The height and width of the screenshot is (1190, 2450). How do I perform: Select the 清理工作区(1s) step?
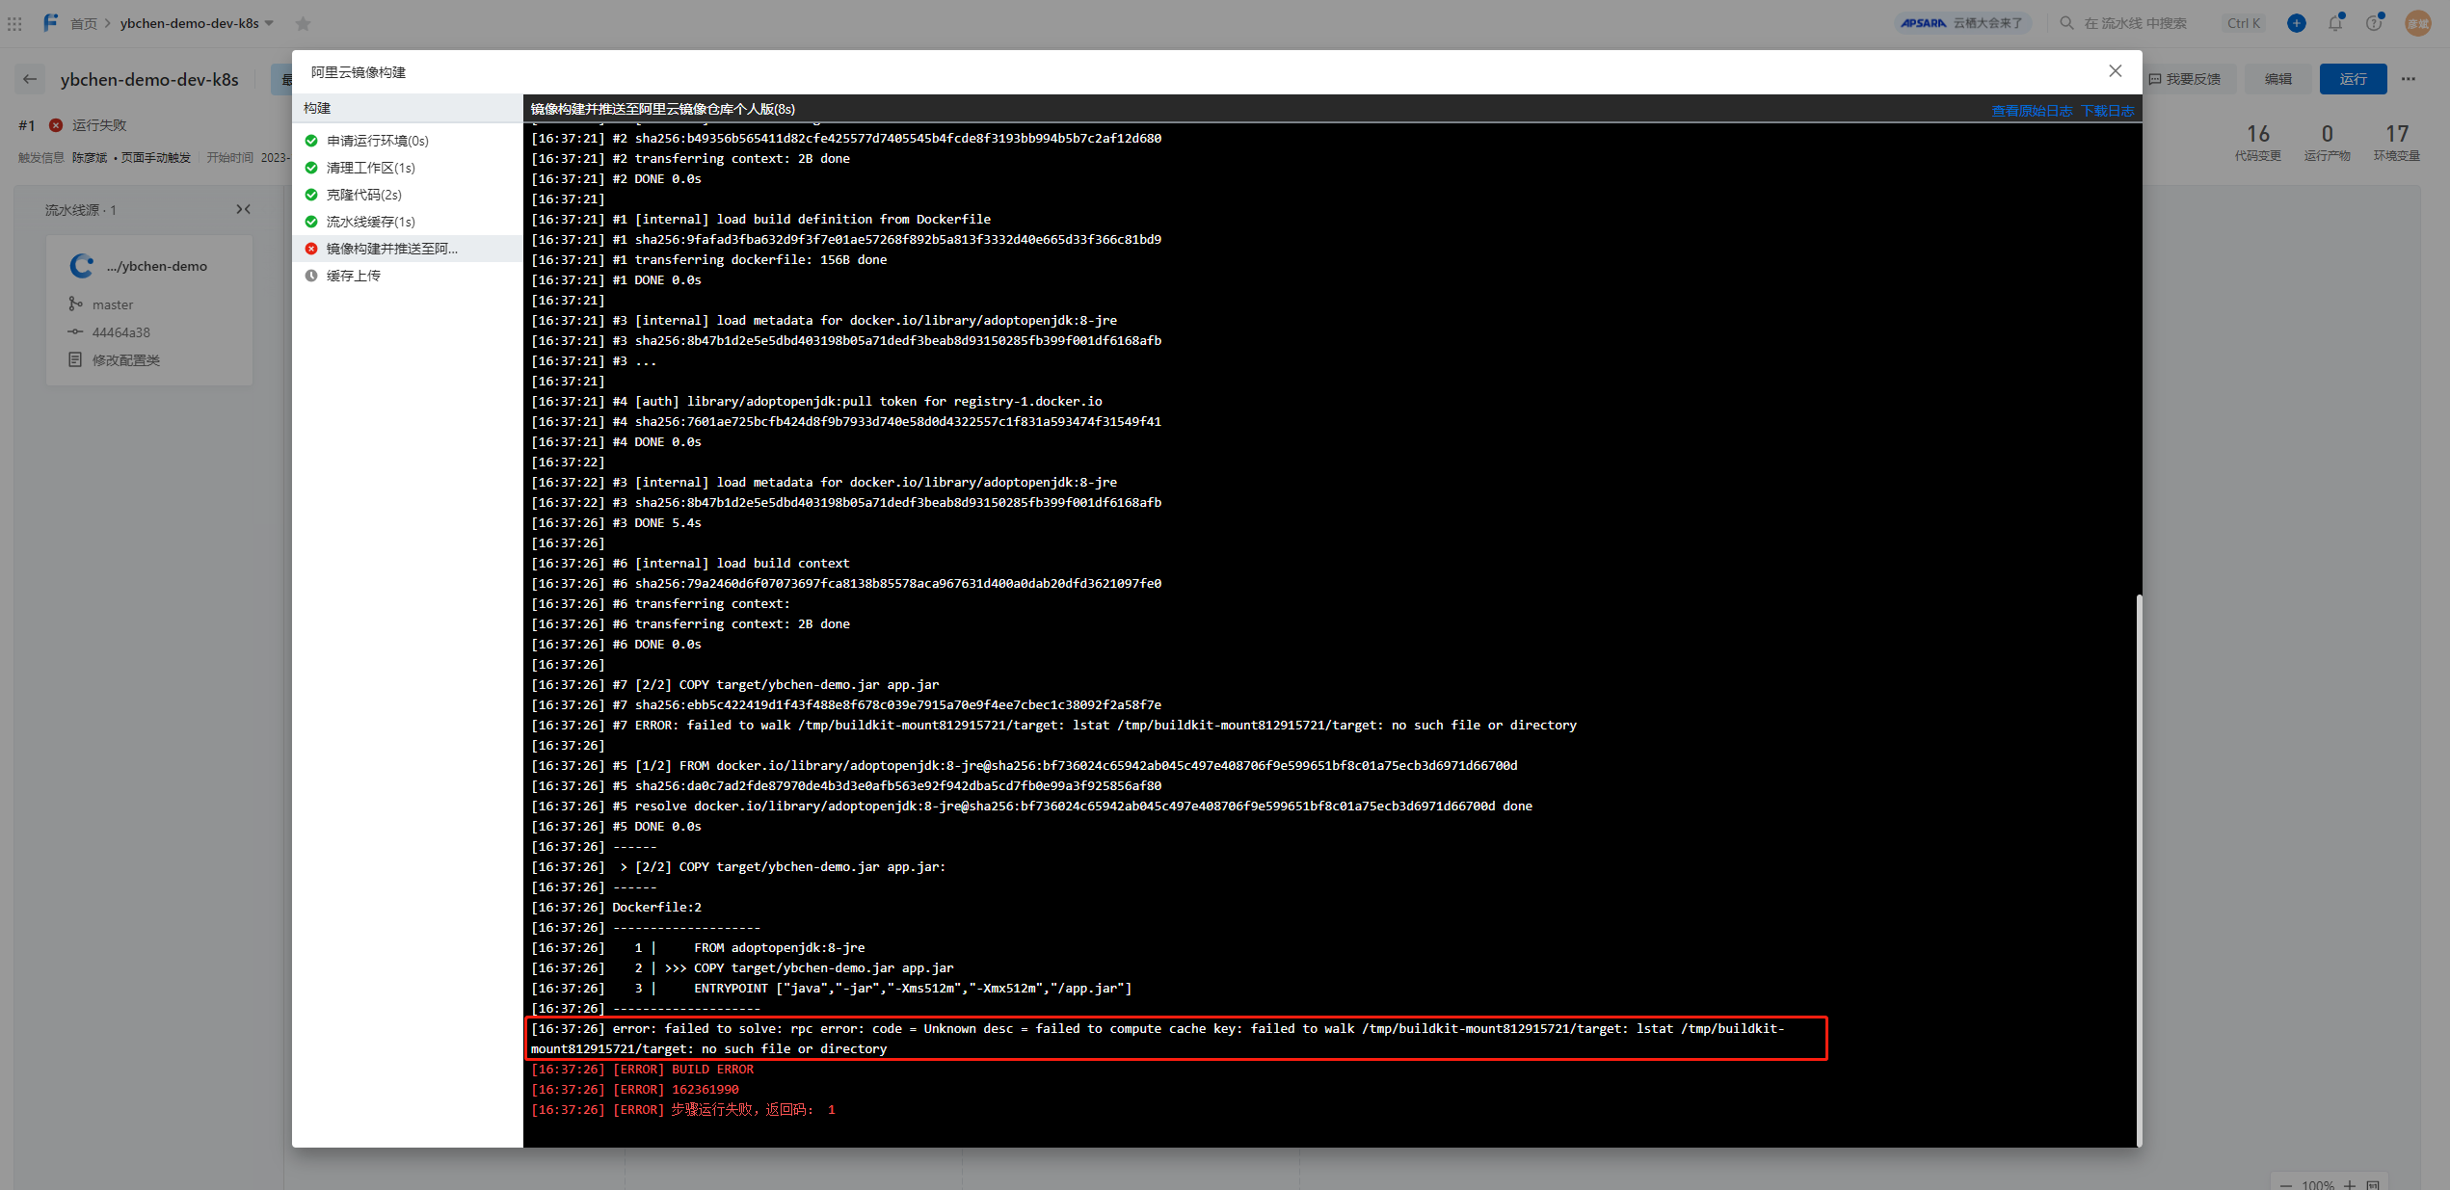click(407, 168)
